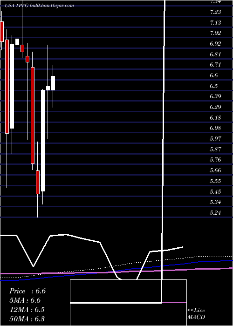Click the 'Price : 6.6' value

[x=27, y=291]
